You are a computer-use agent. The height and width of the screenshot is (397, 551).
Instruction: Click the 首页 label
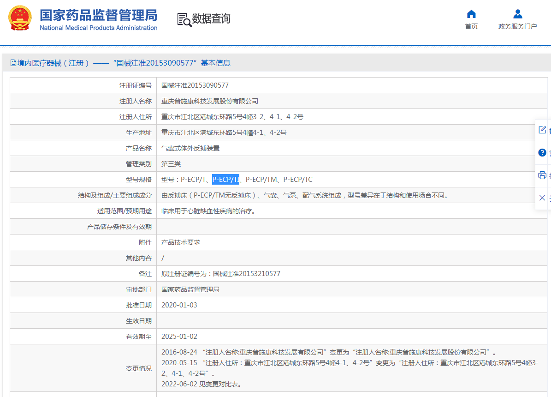coord(471,26)
